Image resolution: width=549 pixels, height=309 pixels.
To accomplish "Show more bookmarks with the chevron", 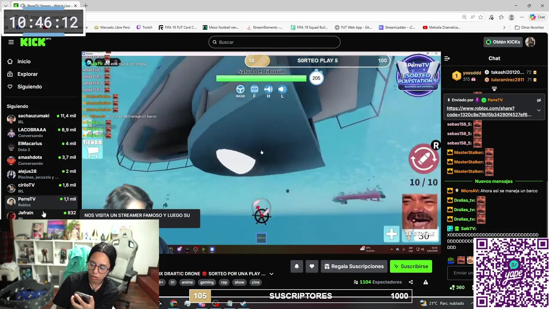I will [x=504, y=27].
